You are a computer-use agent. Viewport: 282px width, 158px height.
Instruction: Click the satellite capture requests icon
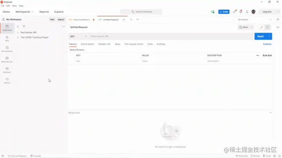(x=234, y=12)
